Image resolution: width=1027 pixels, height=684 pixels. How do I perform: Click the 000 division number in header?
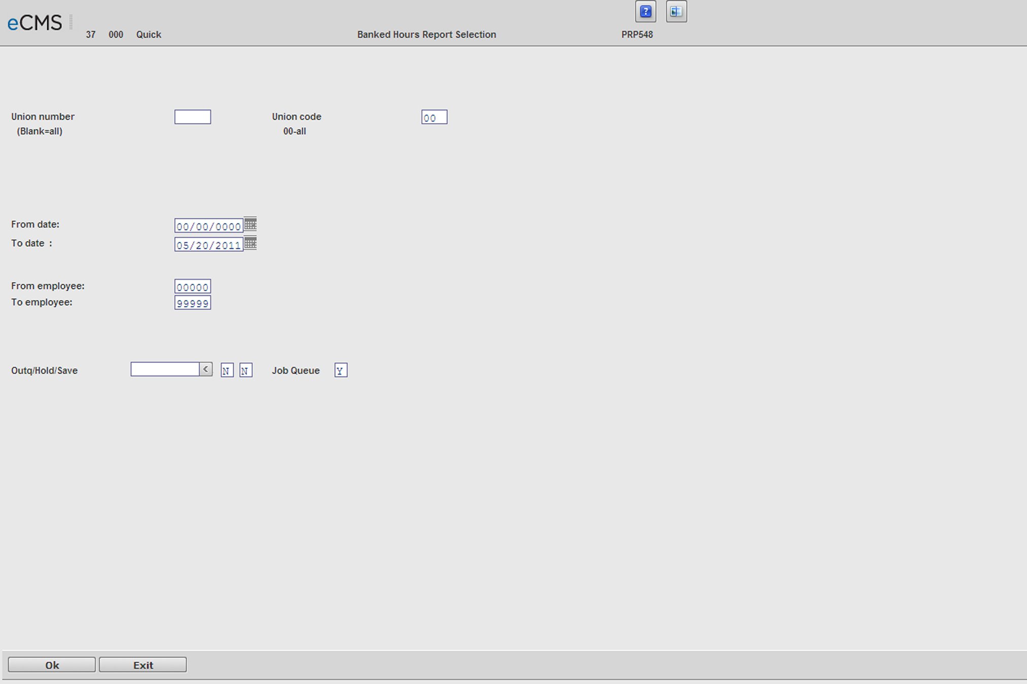[x=116, y=34]
